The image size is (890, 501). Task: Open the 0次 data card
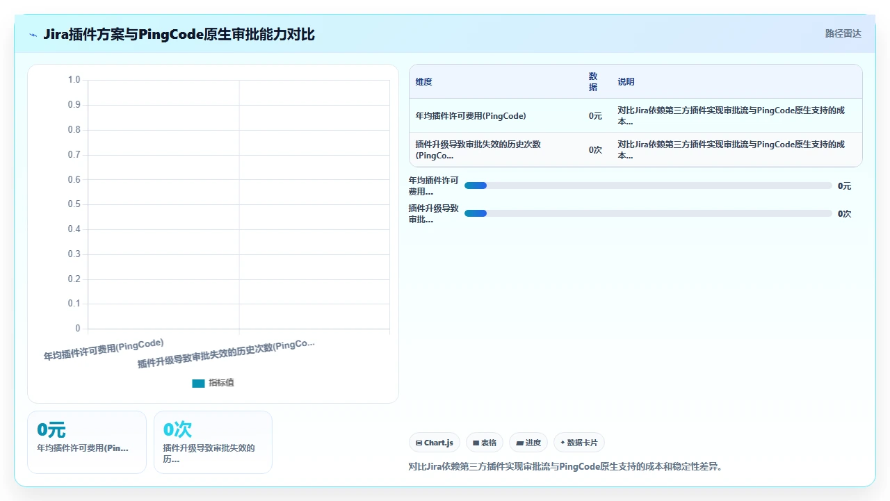[213, 442]
